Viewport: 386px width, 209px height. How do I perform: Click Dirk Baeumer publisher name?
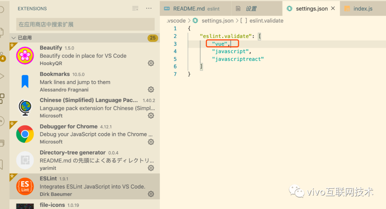tap(56, 194)
